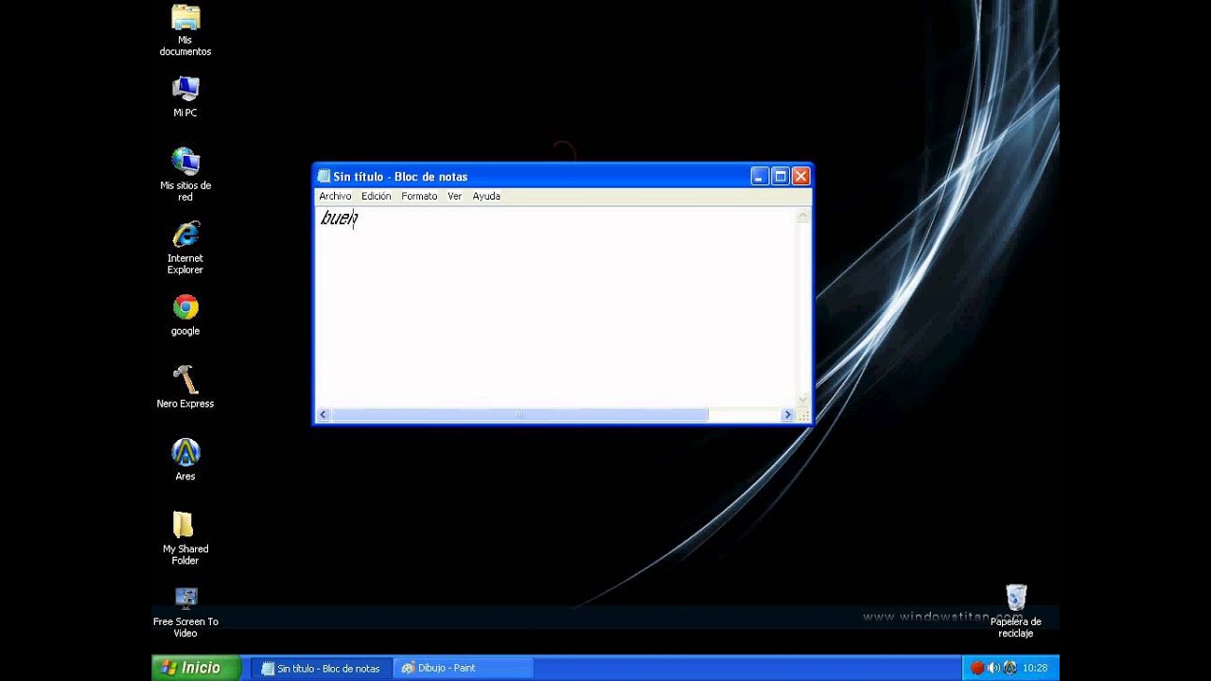The height and width of the screenshot is (681, 1211).
Task: Click the vertical scrollbar up arrow
Action: [x=802, y=216]
